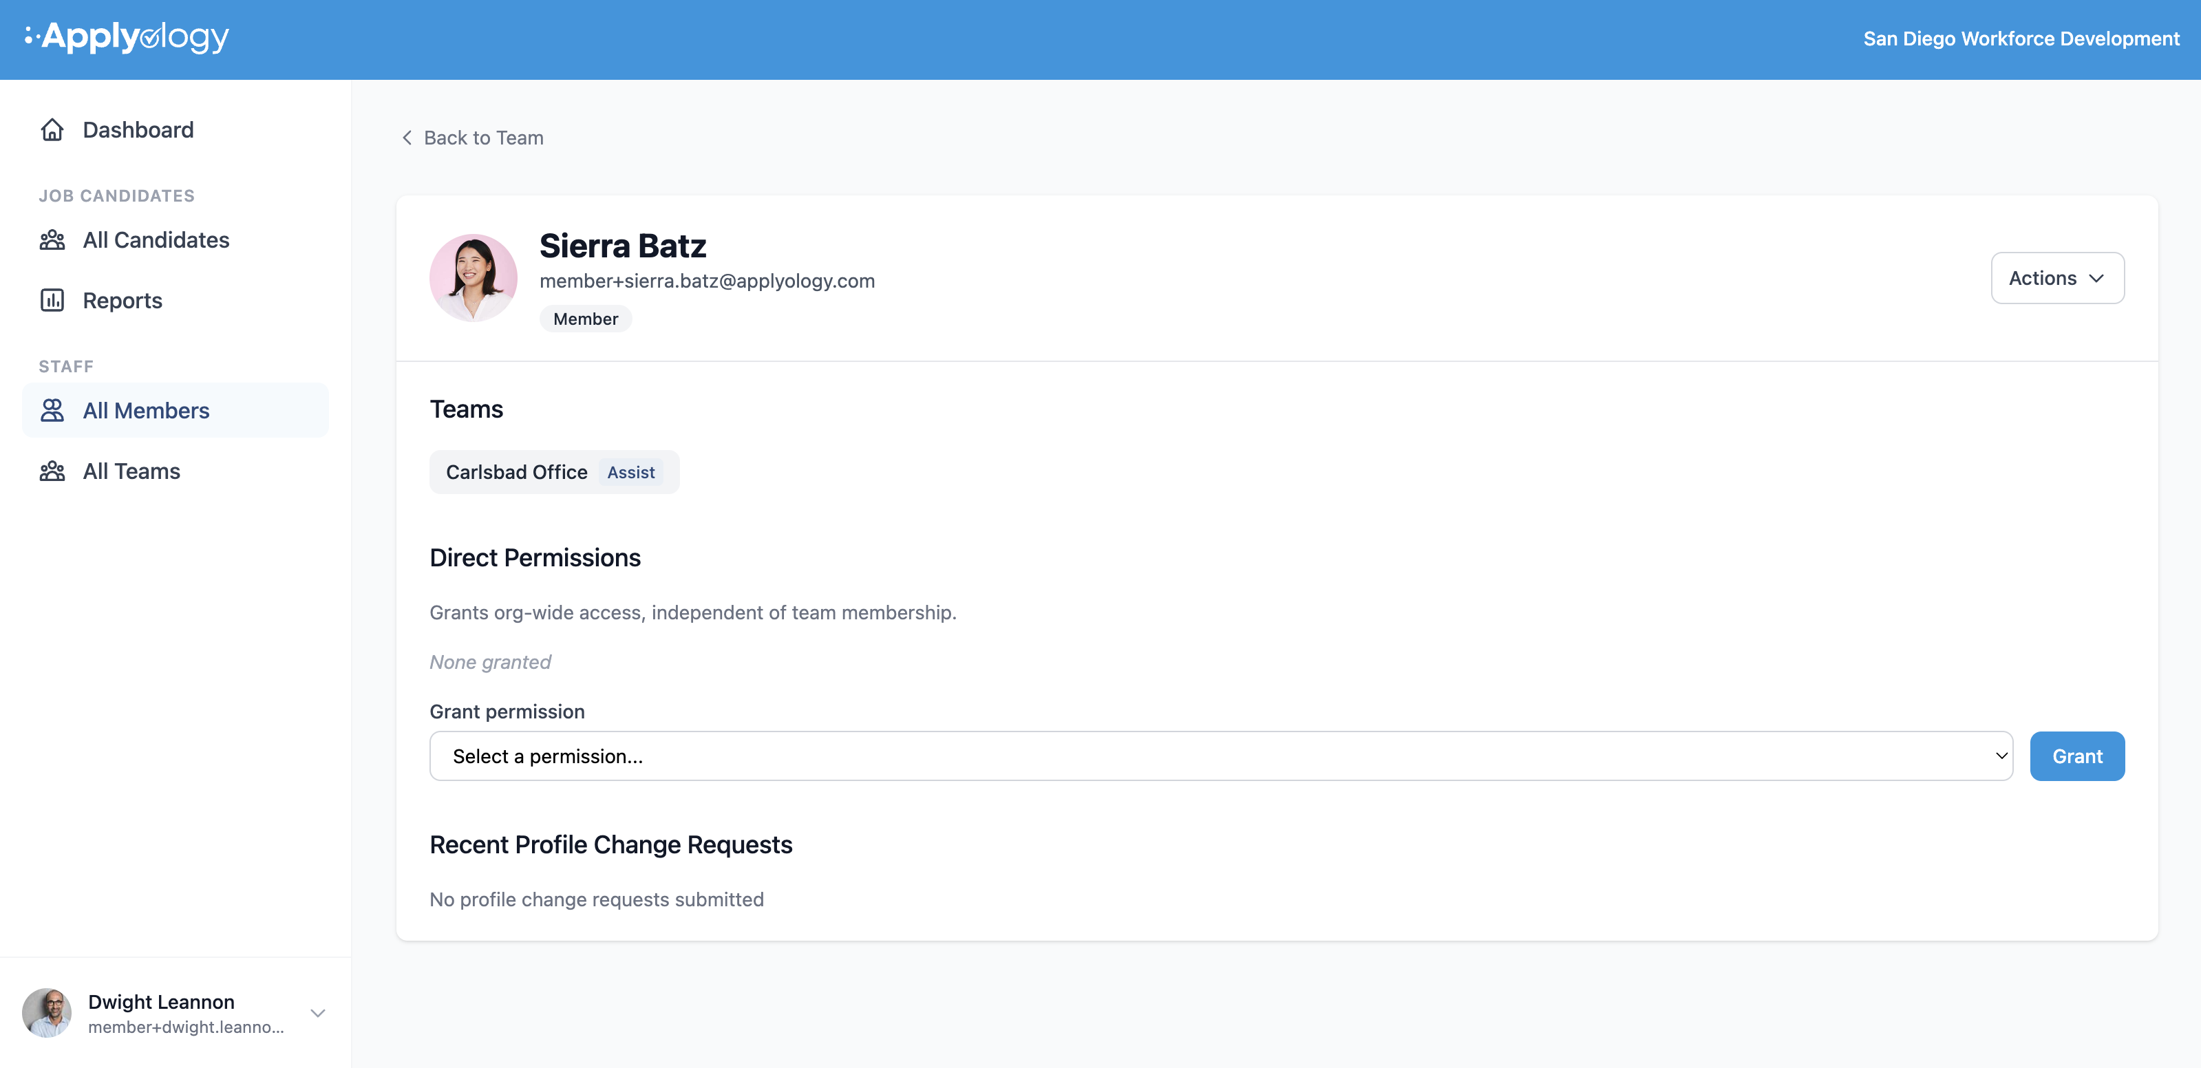Click the Teams section heading
2201x1068 pixels.
[467, 409]
